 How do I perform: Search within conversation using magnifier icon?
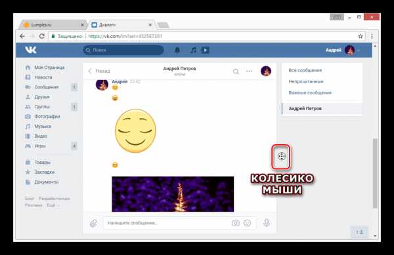point(236,71)
